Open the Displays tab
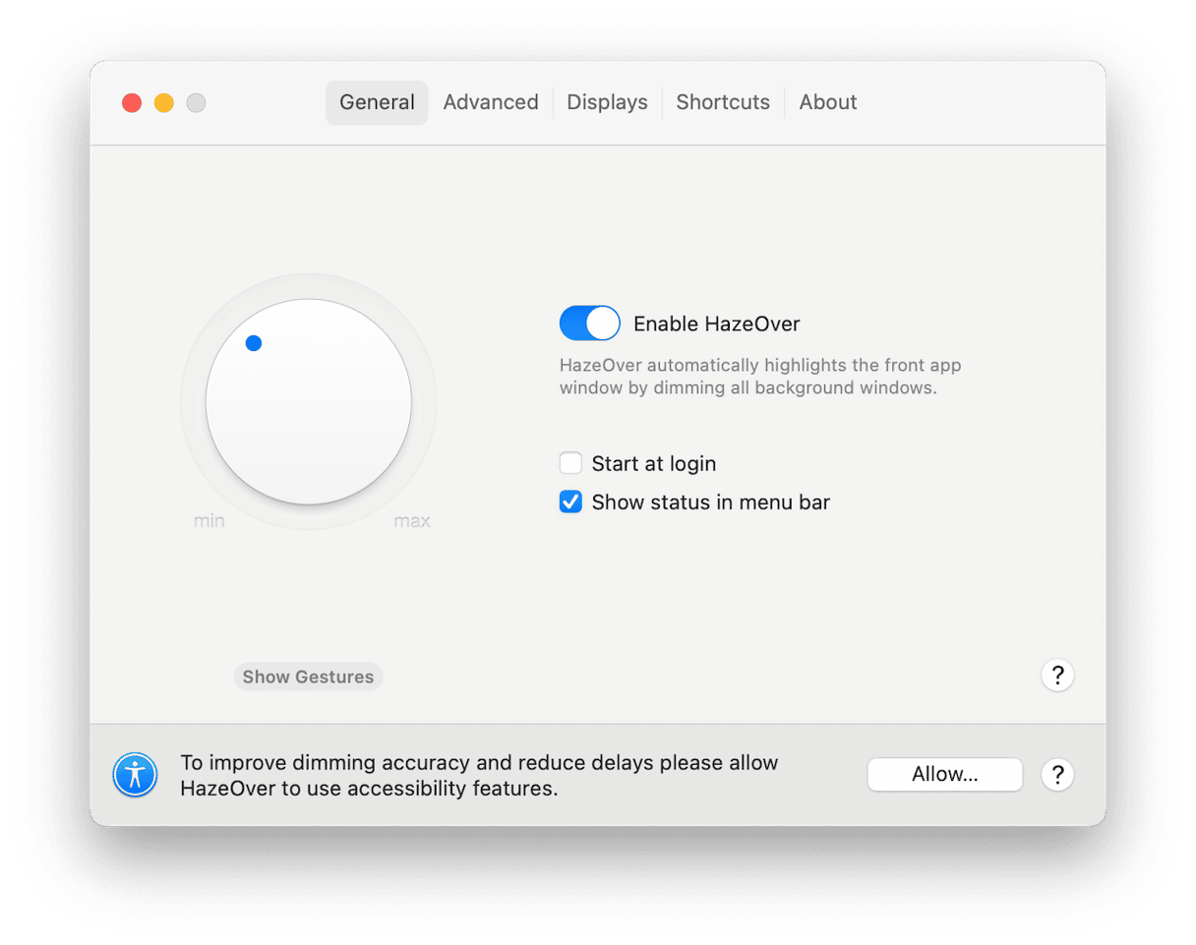Screen dimensions: 1196x945 (608, 102)
